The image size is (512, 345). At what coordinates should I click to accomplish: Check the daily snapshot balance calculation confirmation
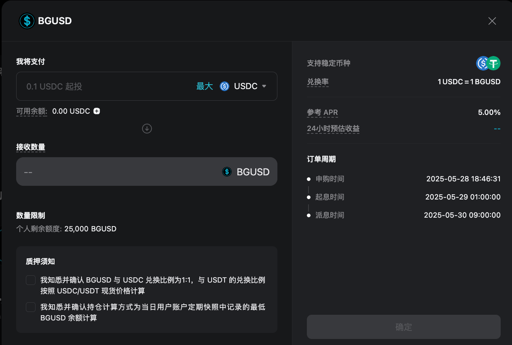tap(30, 307)
